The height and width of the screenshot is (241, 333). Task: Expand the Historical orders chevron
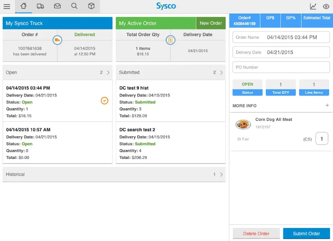click(221, 174)
